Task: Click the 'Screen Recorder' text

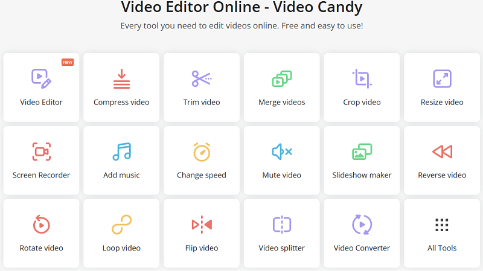Action: coord(41,175)
